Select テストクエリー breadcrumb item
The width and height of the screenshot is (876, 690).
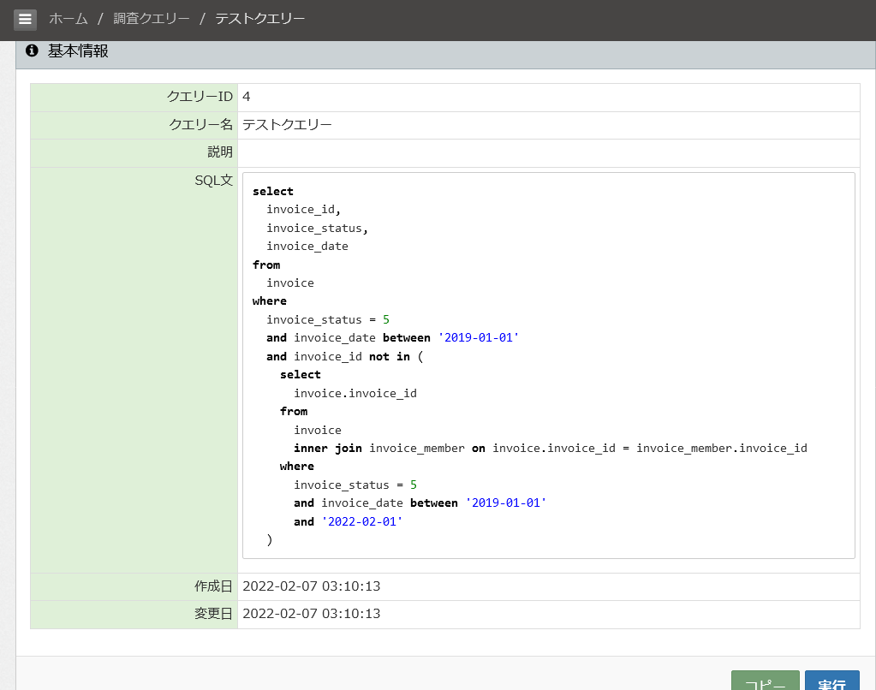259,19
